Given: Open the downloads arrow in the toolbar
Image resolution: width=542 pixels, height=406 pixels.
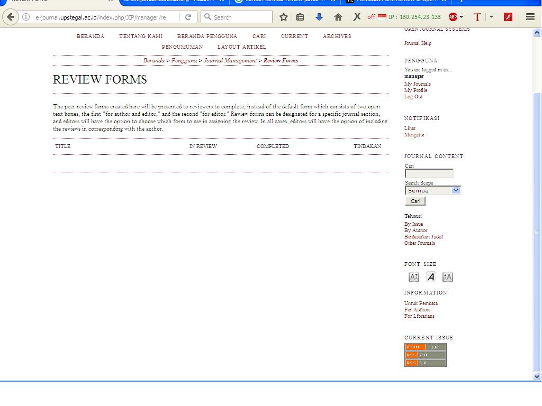Looking at the screenshot, I should [x=319, y=17].
